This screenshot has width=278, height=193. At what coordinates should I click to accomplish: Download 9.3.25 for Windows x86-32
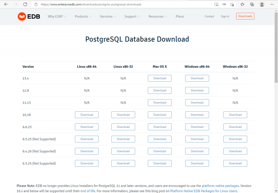[235, 163]
